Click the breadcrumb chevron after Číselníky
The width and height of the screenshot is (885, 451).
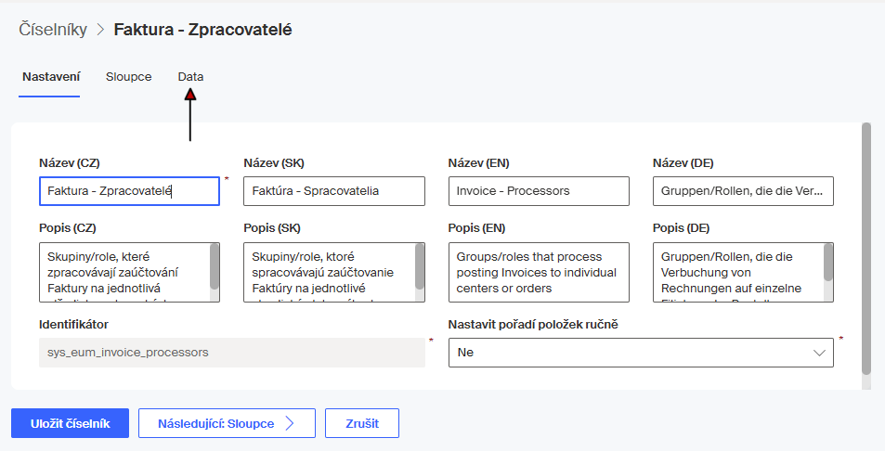click(x=100, y=30)
